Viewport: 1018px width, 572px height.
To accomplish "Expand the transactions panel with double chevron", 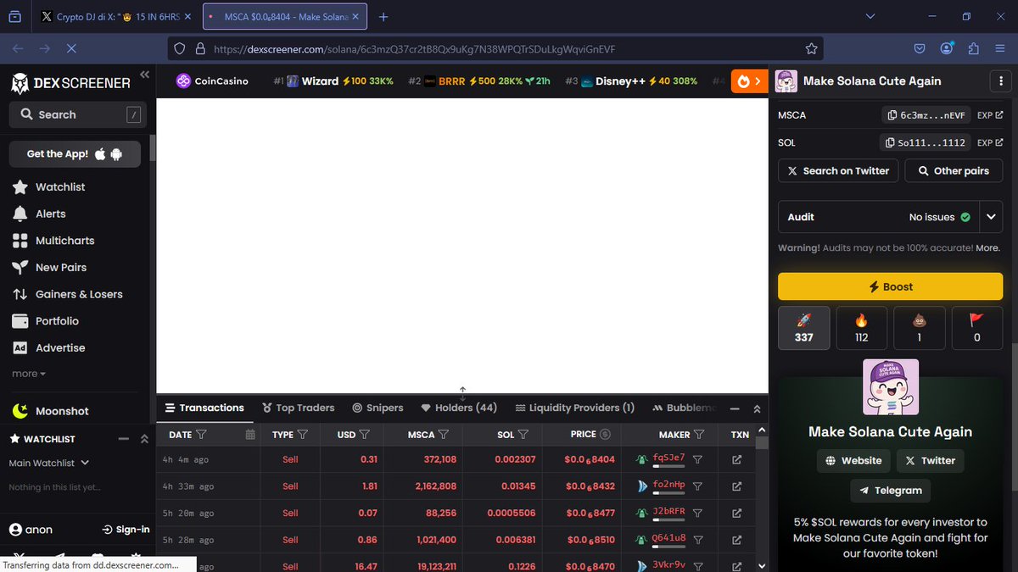I will [757, 408].
